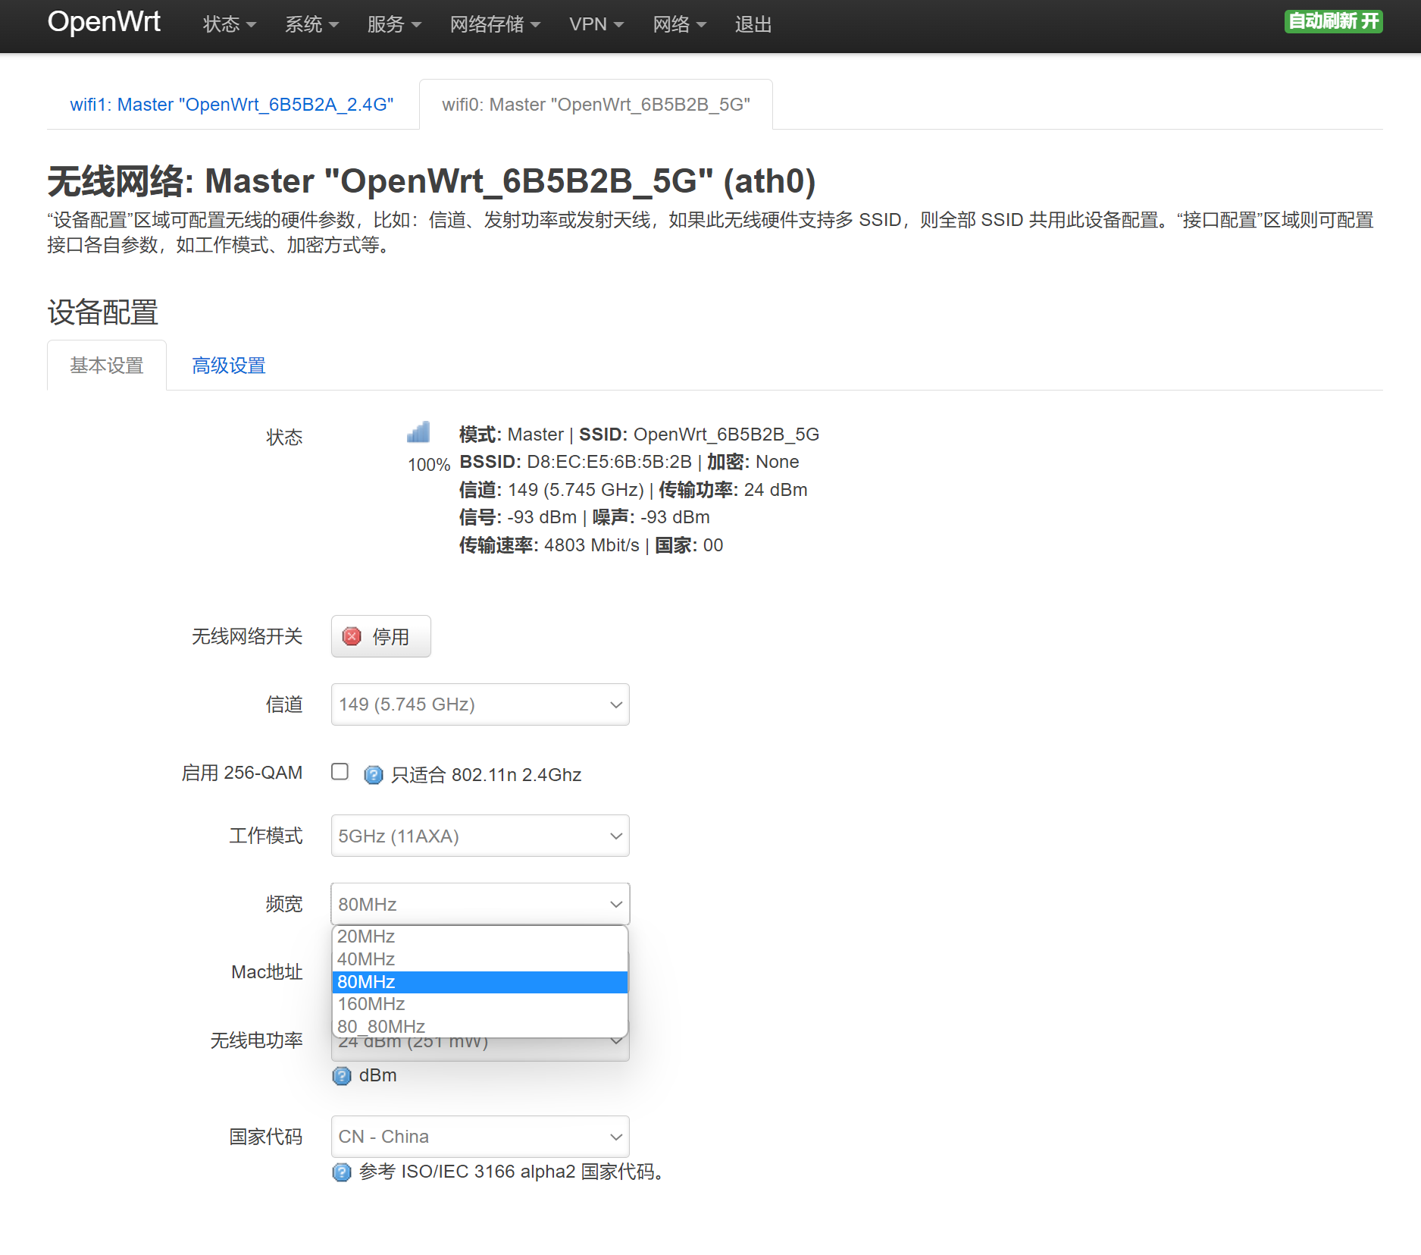Open the 信道 channel dropdown
Viewport: 1421px width, 1255px height.
[x=480, y=704]
